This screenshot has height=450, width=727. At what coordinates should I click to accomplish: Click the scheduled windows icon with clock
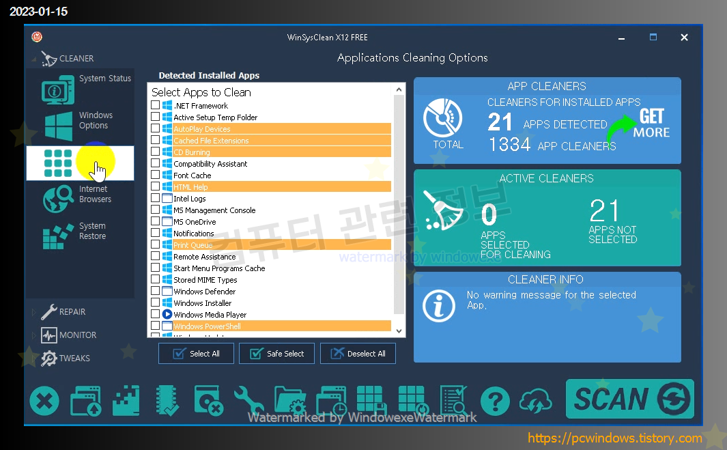click(x=331, y=400)
